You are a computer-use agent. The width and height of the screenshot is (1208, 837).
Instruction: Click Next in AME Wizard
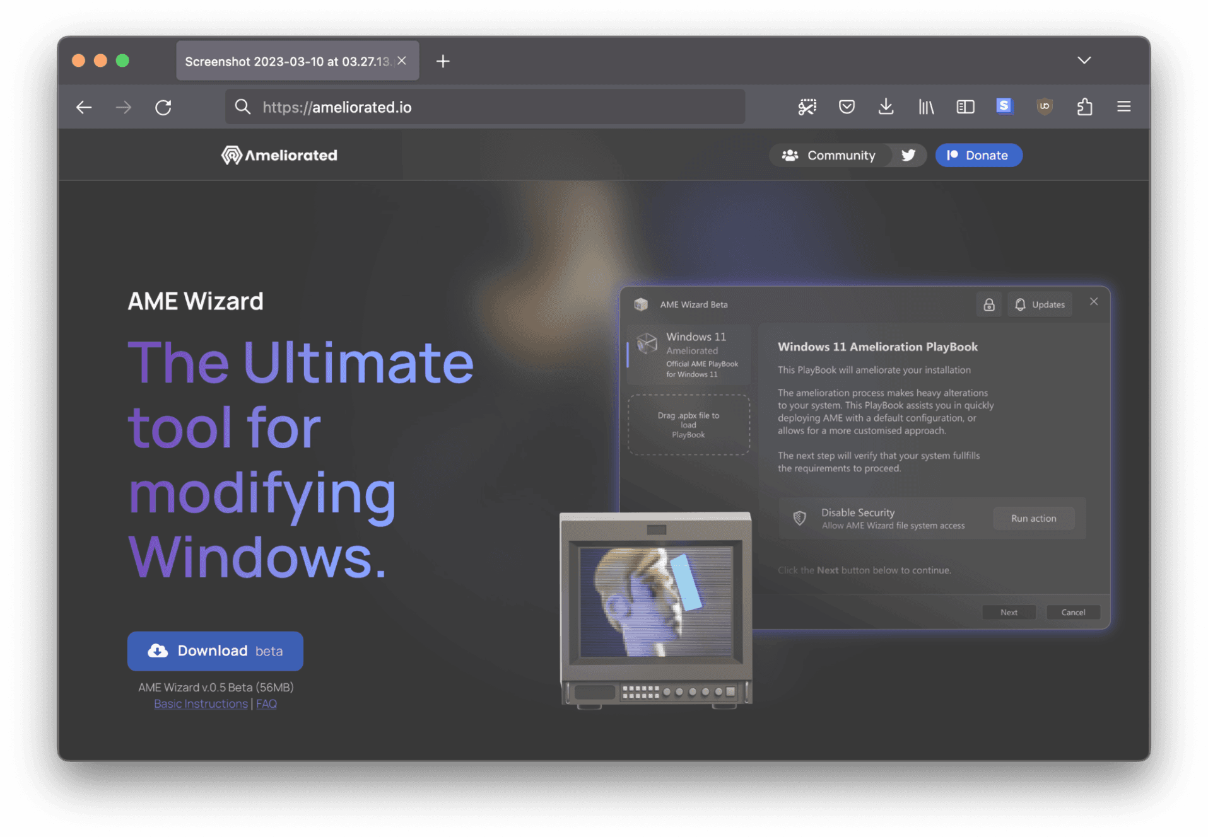click(x=1009, y=612)
